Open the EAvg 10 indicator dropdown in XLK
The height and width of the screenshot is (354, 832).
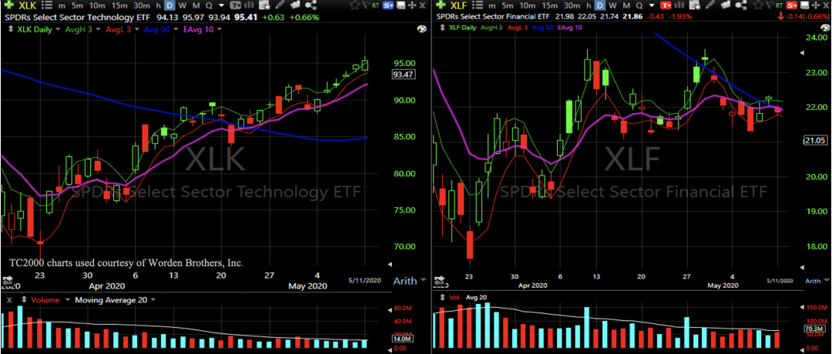click(x=219, y=29)
